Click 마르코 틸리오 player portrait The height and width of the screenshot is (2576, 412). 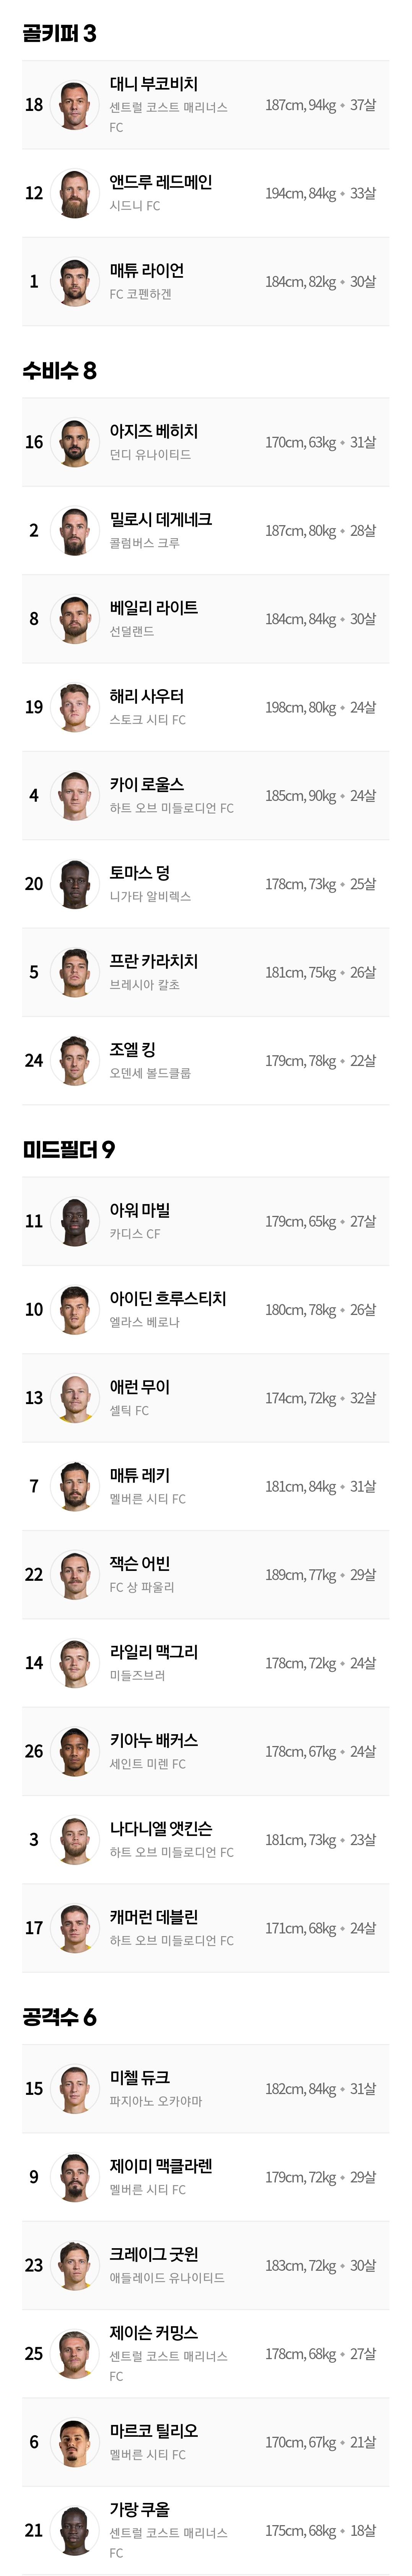74,2442
